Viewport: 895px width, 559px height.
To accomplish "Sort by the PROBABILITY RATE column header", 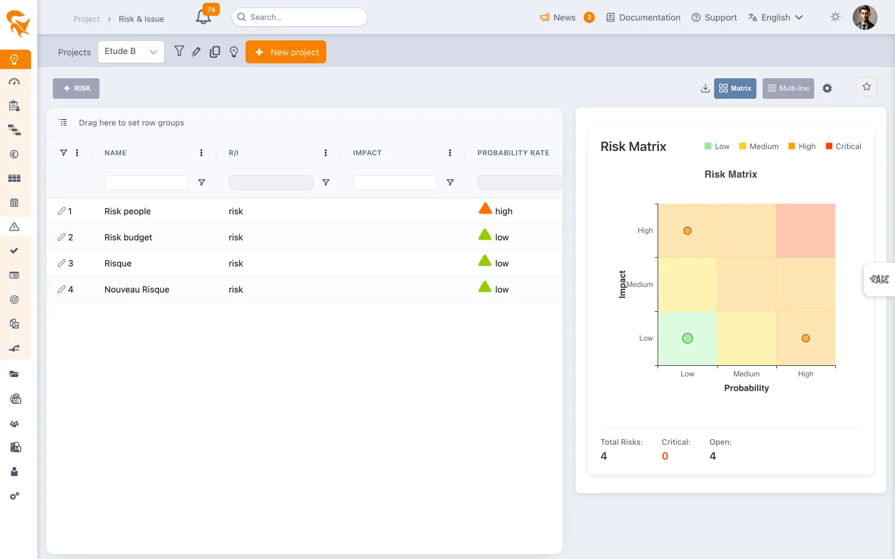I will pyautogui.click(x=513, y=153).
